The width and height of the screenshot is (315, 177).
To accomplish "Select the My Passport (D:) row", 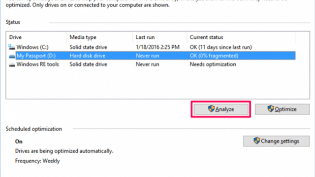I will pos(152,56).
